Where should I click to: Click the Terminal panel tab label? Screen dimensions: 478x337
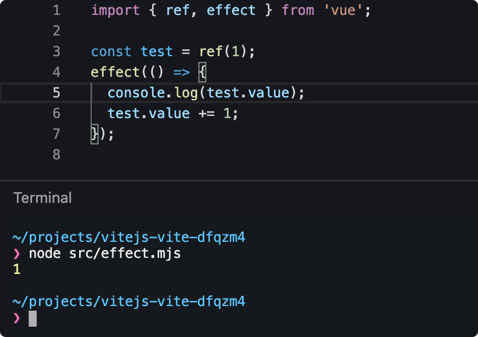[43, 198]
